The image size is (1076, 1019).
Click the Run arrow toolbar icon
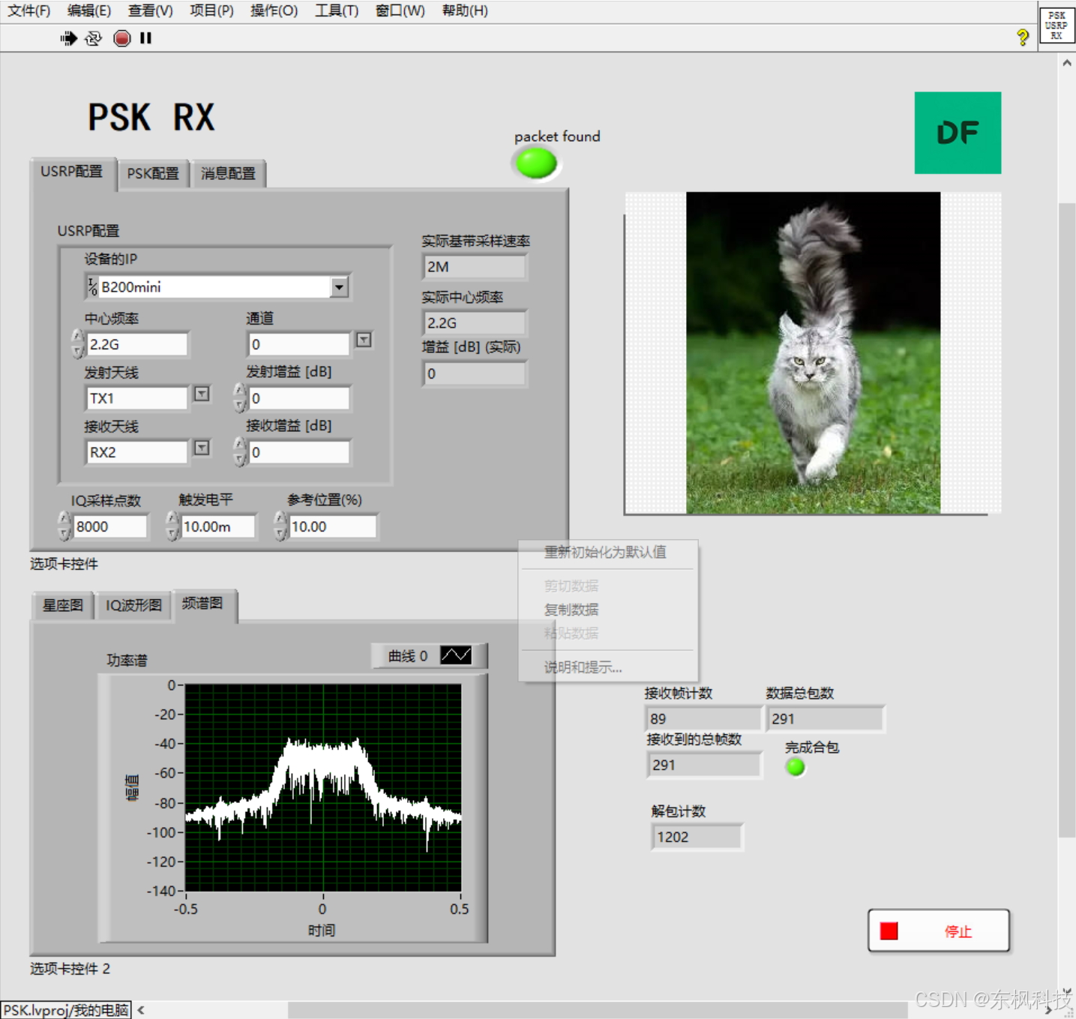68,38
